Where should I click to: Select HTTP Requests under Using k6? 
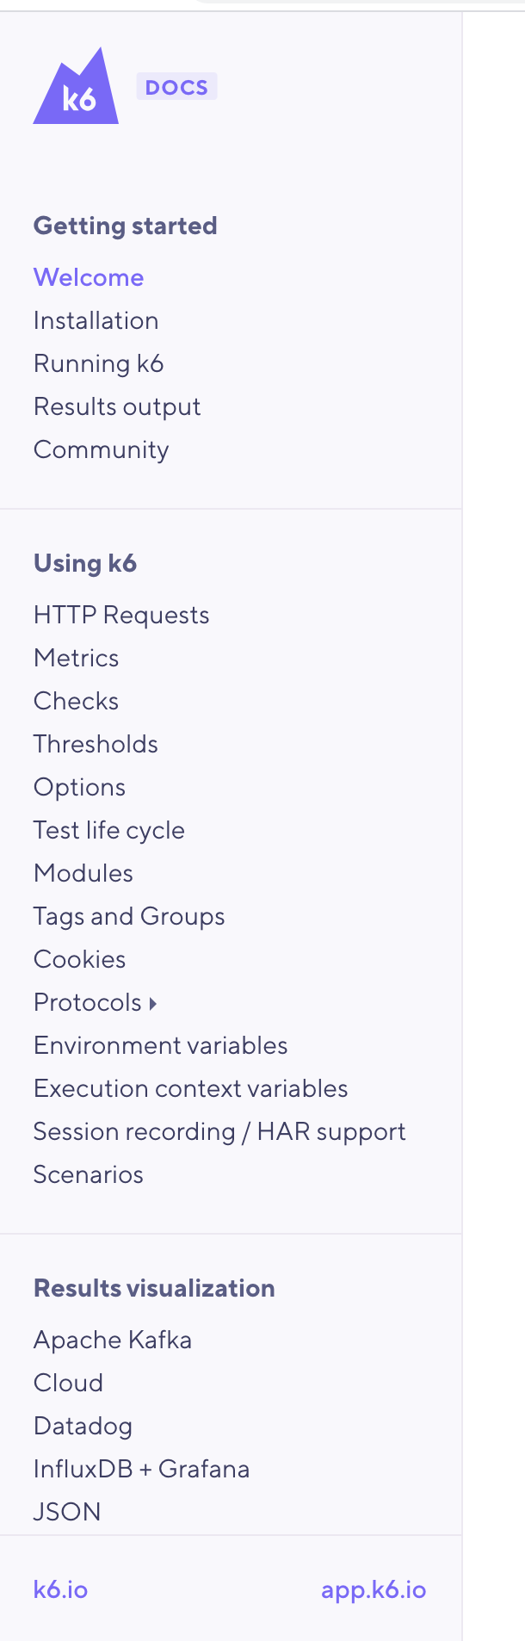point(120,614)
